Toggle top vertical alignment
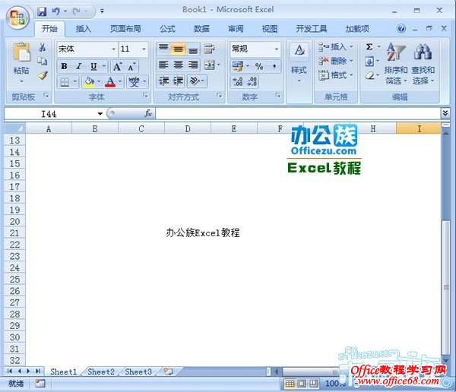This screenshot has width=456, height=392. (163, 49)
